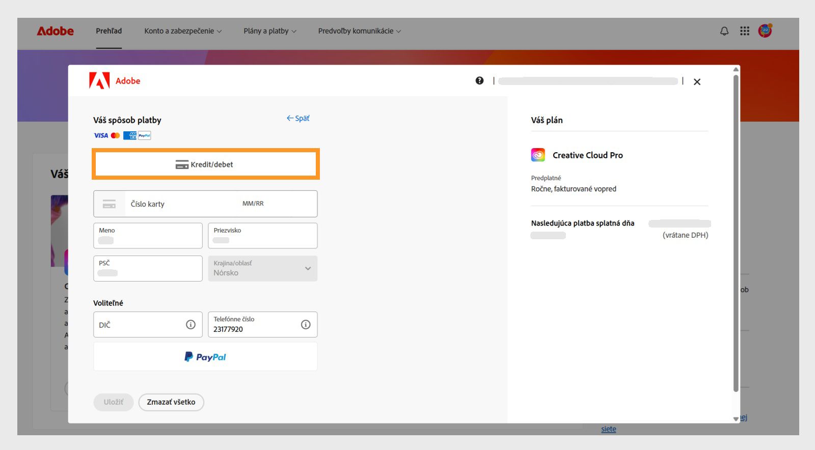Click the scrollbar down arrow in the dialog
The width and height of the screenshot is (815, 450).
[736, 419]
